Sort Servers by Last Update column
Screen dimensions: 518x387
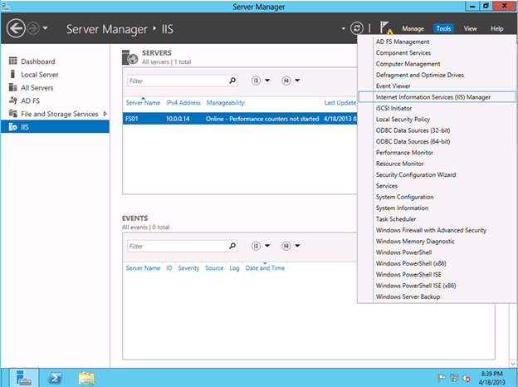[x=340, y=103]
